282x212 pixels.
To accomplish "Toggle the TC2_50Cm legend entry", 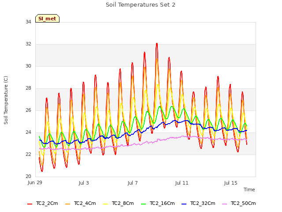I will [x=239, y=203].
